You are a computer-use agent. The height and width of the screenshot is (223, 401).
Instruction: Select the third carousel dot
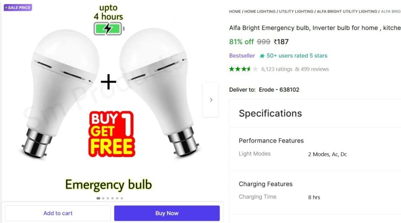pos(108,198)
